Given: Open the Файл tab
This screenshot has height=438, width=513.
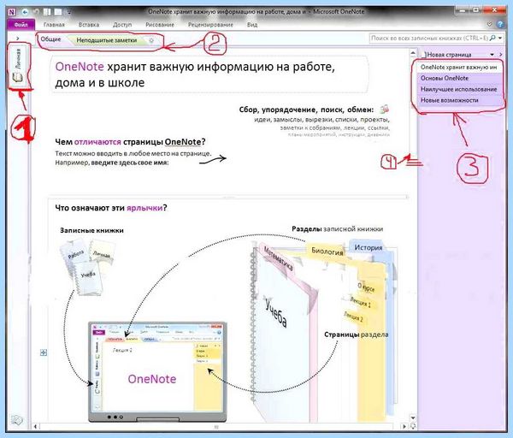Looking at the screenshot, I should pos(21,25).
